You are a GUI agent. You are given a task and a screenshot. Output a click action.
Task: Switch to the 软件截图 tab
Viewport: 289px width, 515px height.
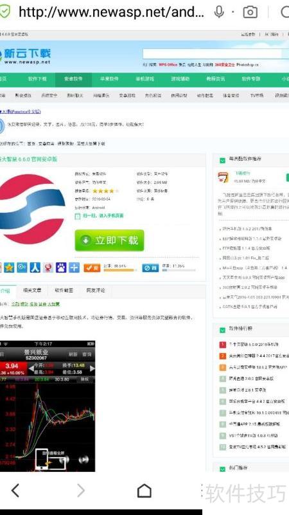coord(64,291)
